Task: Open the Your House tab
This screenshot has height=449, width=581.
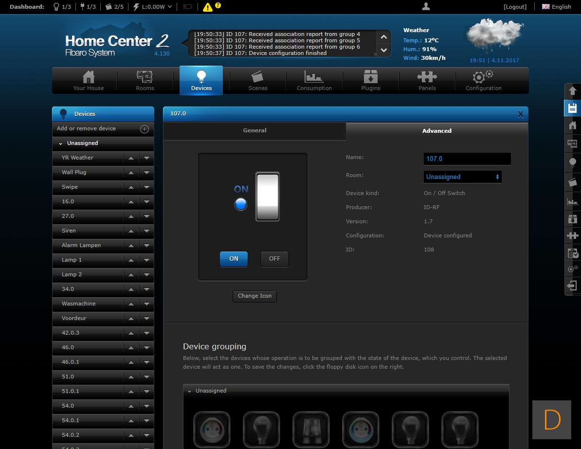Action: 89,81
